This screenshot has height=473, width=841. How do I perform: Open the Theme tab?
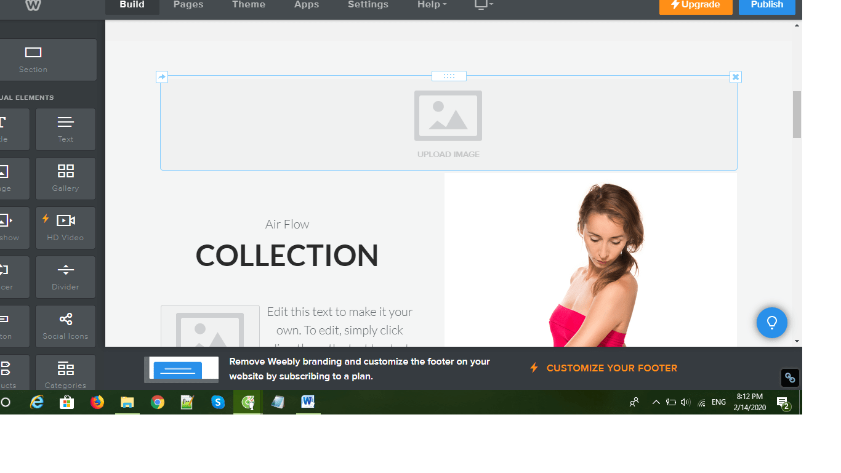pos(248,5)
